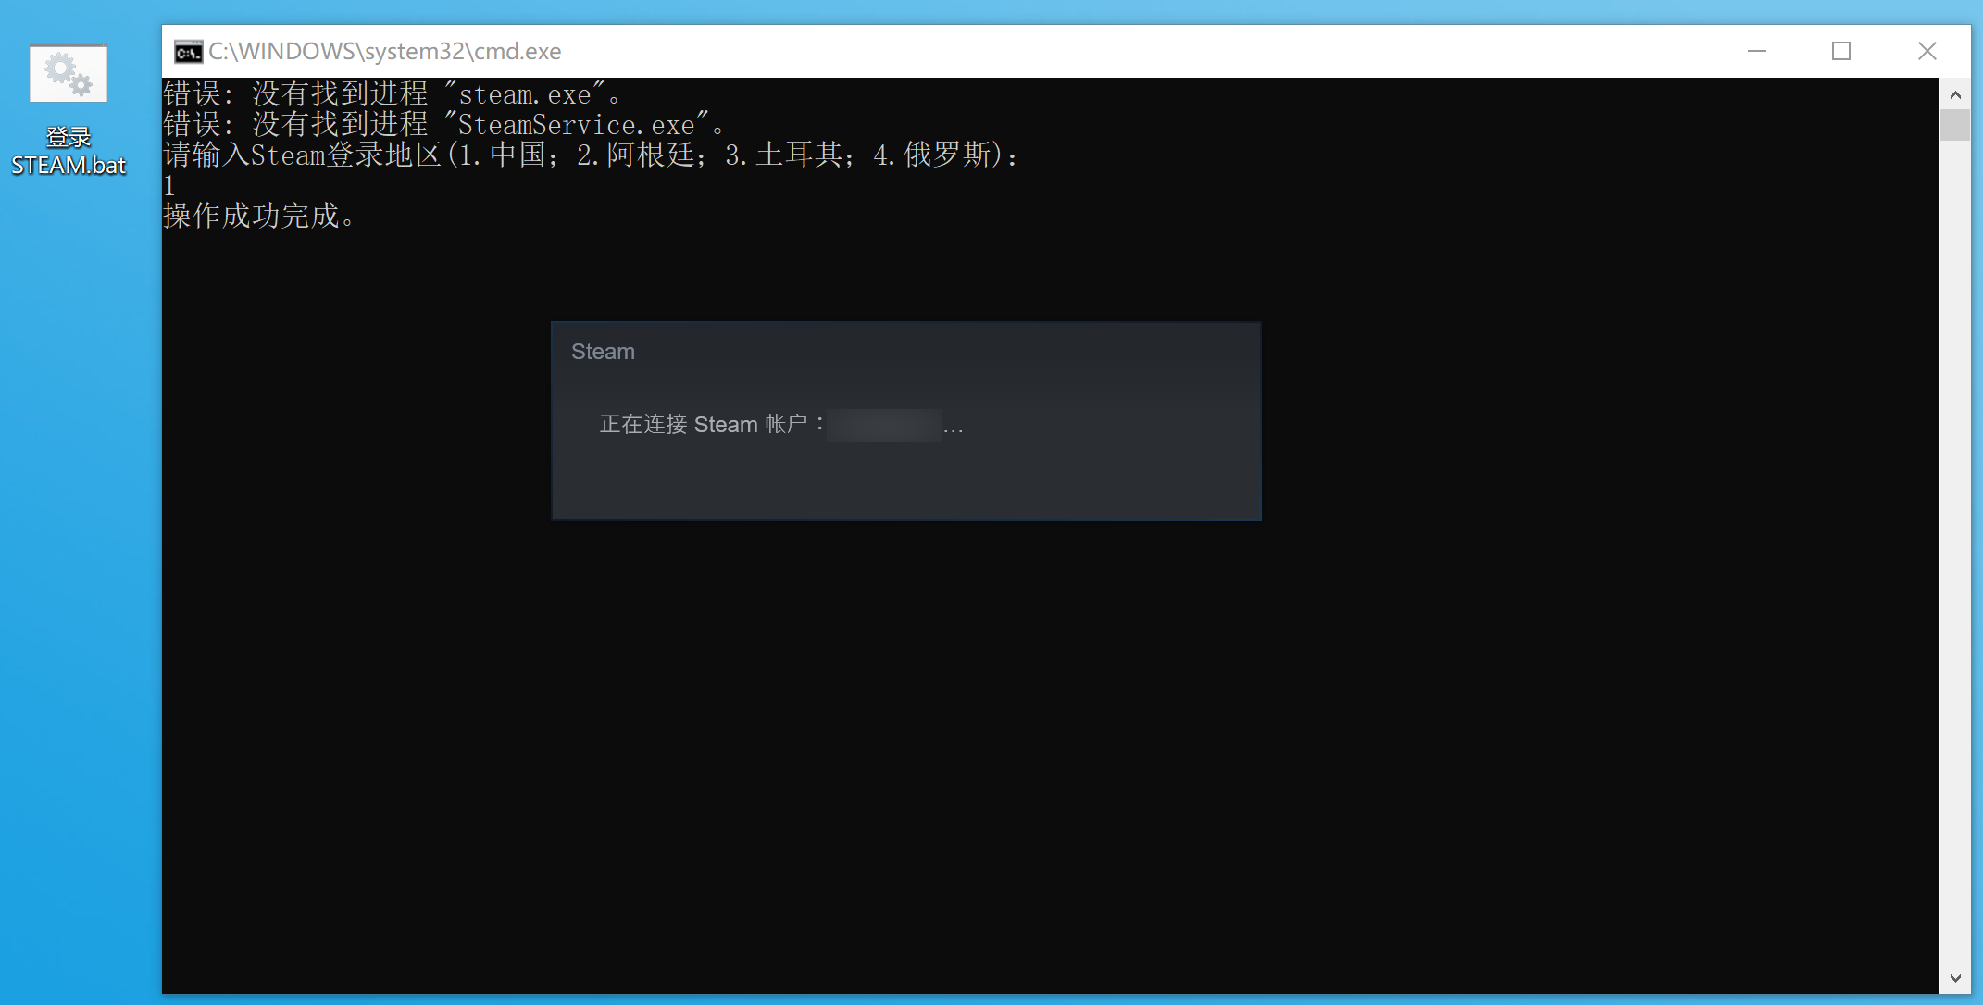
Task: Select the 登录STEAM.bat desktop file icon
Action: pyautogui.click(x=69, y=73)
